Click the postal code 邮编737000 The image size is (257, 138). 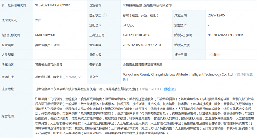pos(150,89)
